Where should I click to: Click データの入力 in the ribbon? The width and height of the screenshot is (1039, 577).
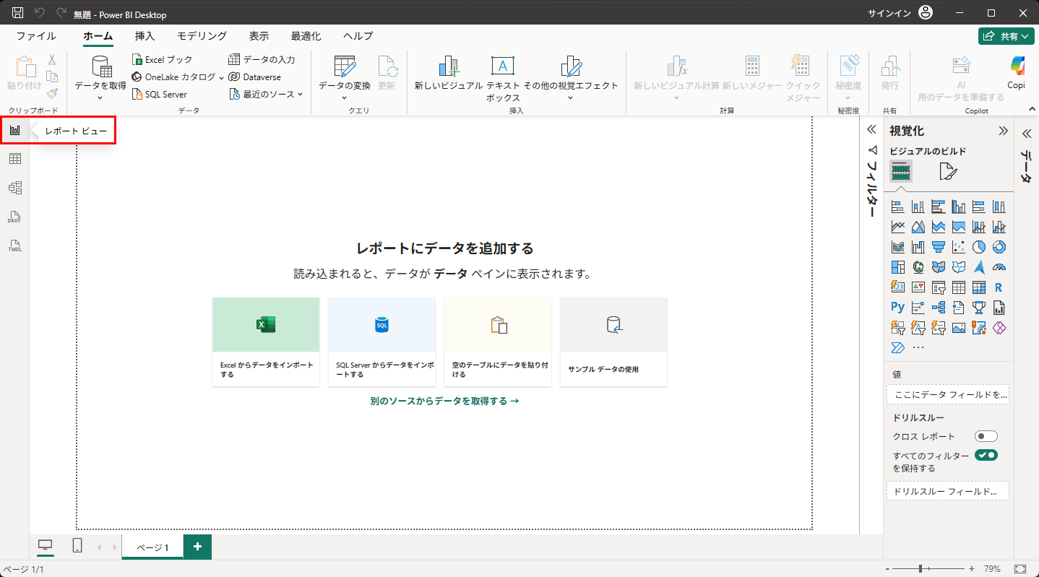tap(262, 60)
